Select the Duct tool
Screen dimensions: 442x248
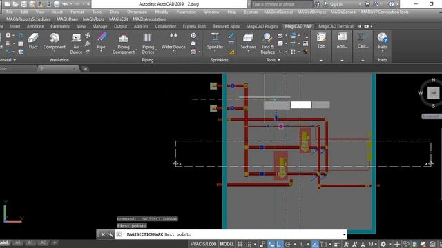[x=33, y=41]
